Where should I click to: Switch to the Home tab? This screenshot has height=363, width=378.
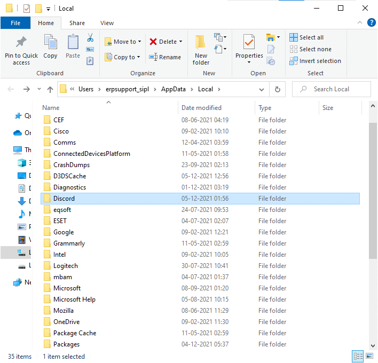tap(46, 23)
